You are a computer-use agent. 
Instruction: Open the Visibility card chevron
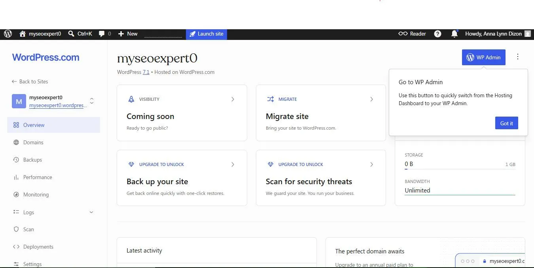[233, 99]
